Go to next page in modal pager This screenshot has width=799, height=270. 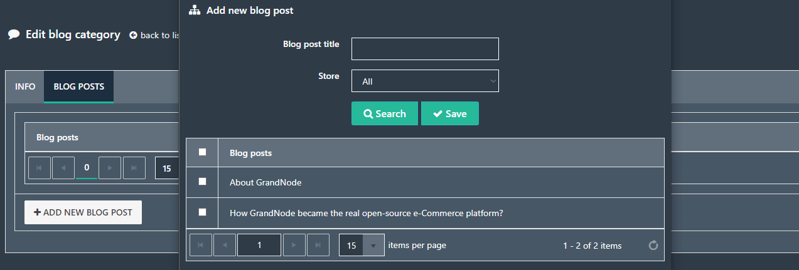[x=294, y=245]
